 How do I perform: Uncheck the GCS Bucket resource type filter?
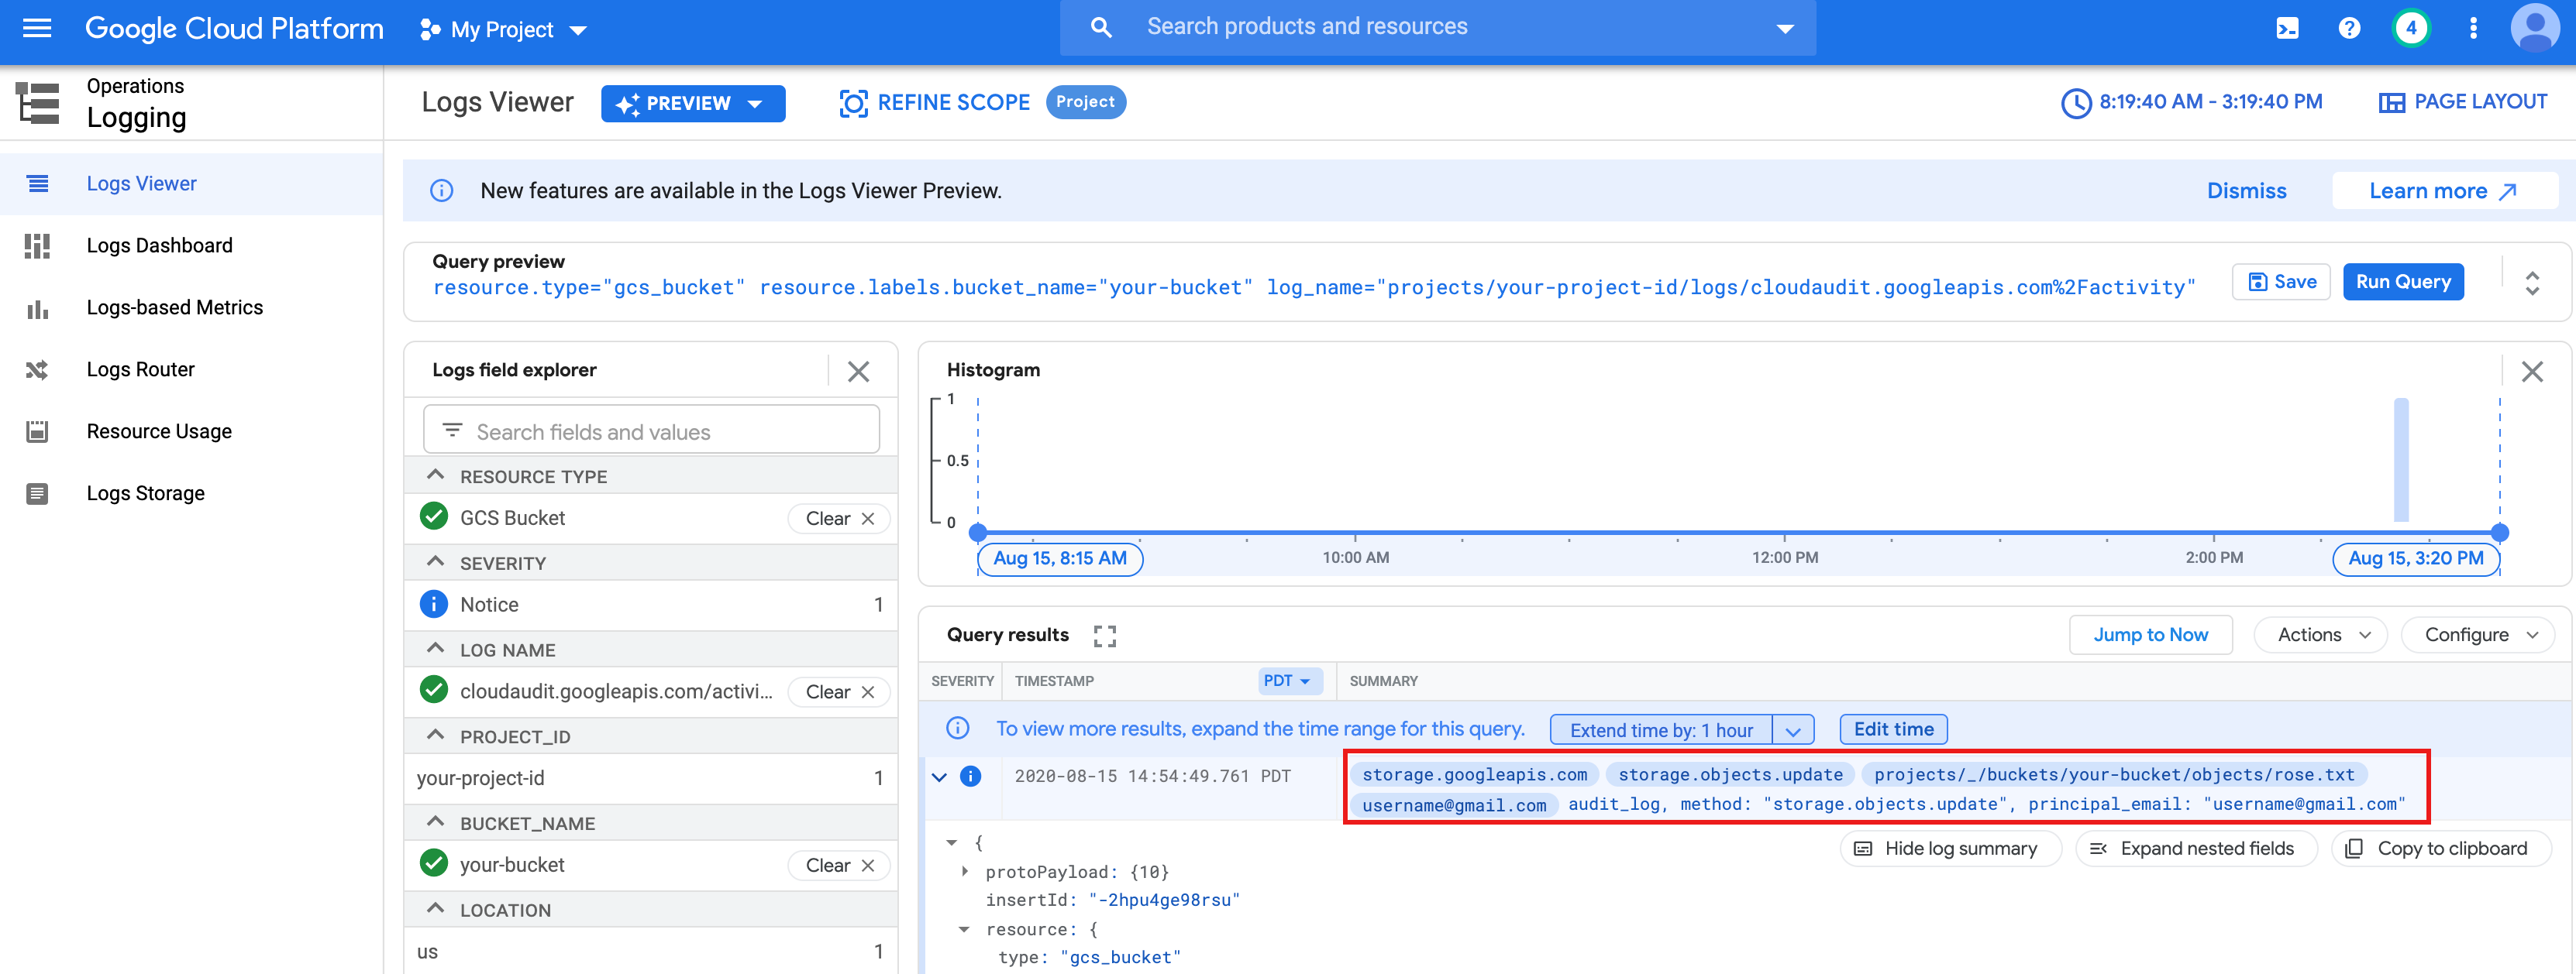(434, 517)
